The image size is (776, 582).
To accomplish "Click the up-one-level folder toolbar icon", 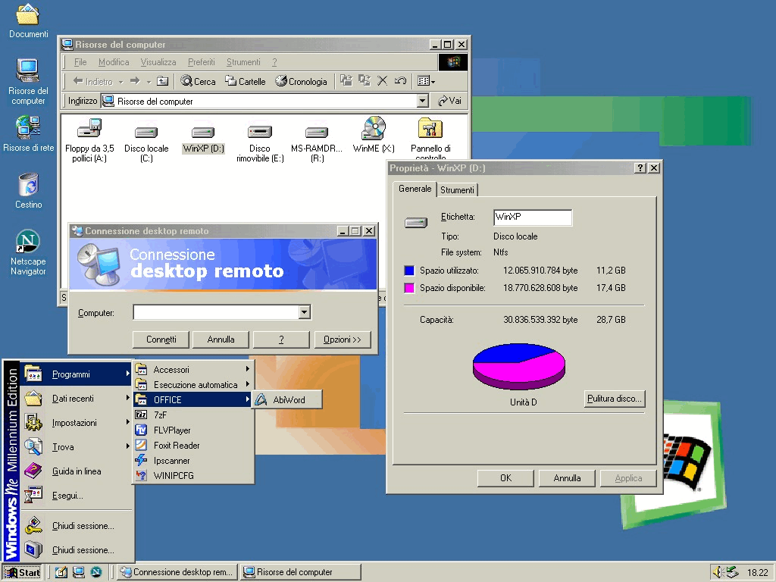I will [x=162, y=81].
